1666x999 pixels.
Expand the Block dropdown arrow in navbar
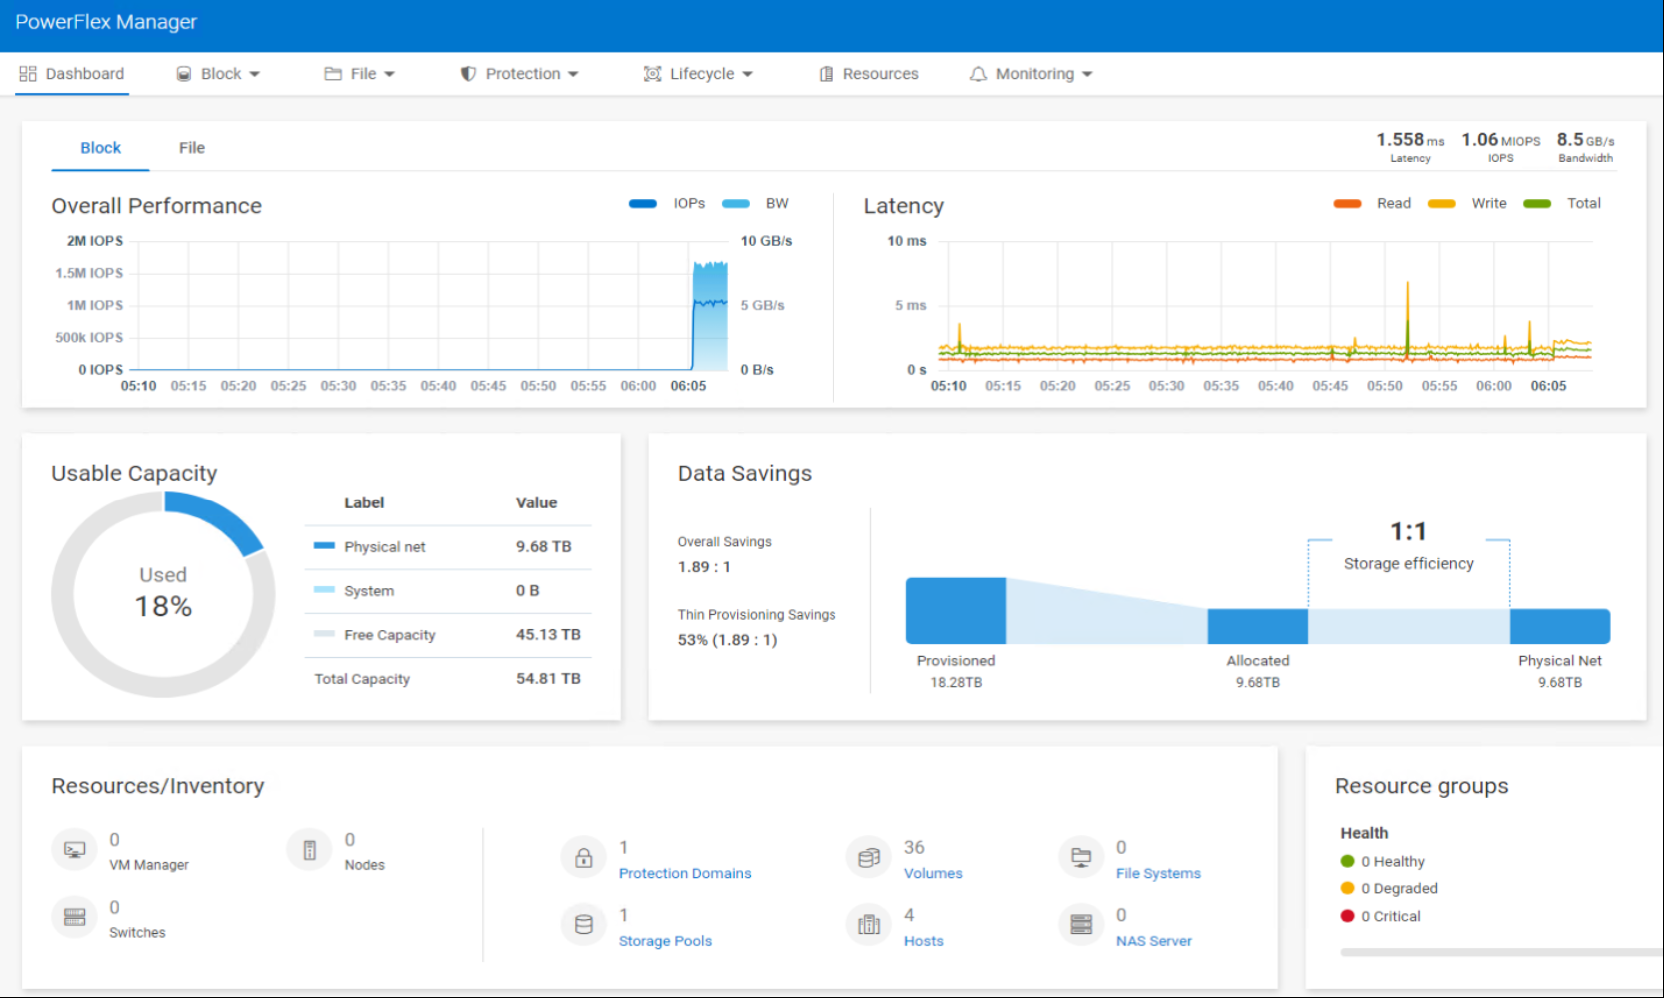click(x=255, y=75)
